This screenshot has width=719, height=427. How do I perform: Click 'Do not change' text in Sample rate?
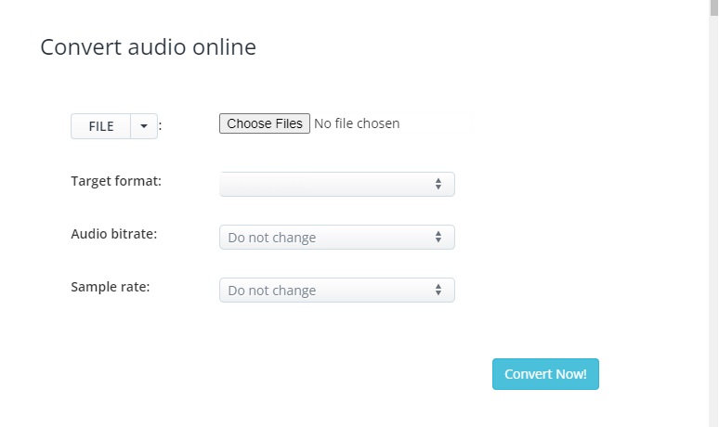271,291
